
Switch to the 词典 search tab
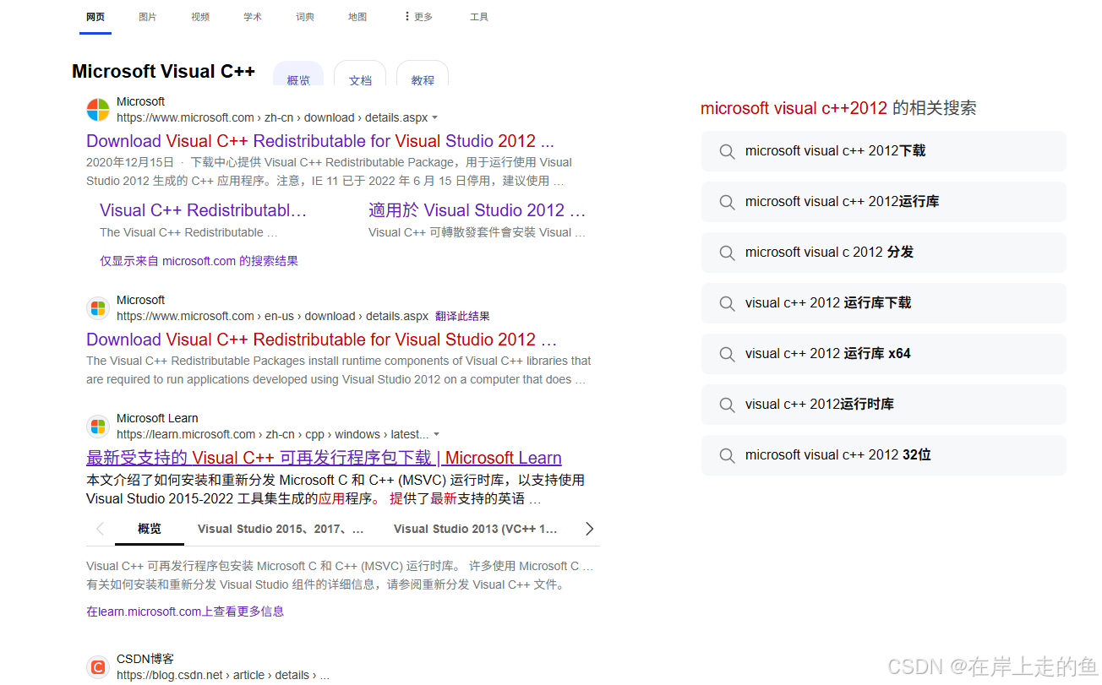click(x=305, y=17)
